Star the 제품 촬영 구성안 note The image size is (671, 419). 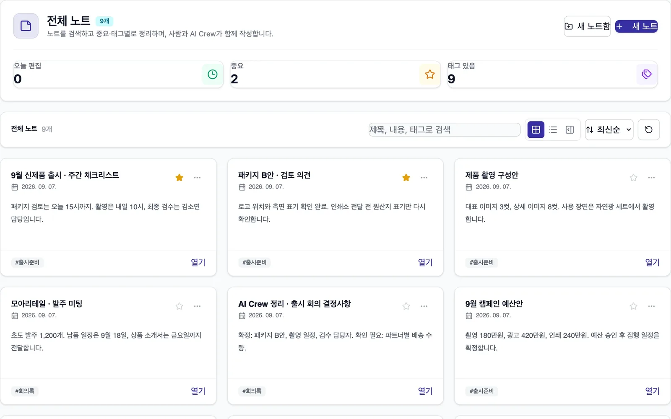(x=634, y=178)
